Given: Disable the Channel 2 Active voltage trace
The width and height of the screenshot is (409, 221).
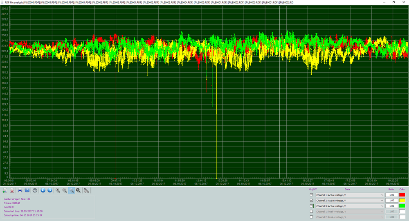Looking at the screenshot, I should click(311, 201).
